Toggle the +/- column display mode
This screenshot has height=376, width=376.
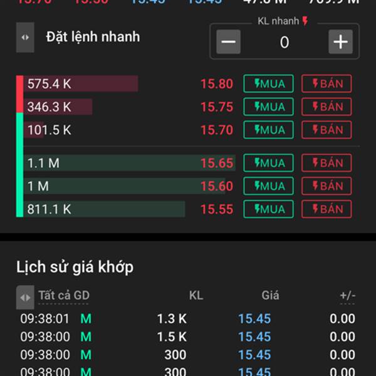[x=347, y=295]
